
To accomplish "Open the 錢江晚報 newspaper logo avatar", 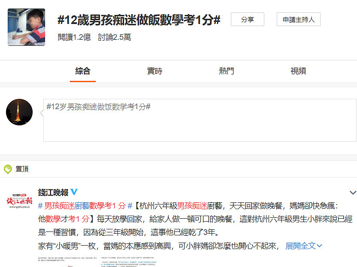I will click(19, 200).
